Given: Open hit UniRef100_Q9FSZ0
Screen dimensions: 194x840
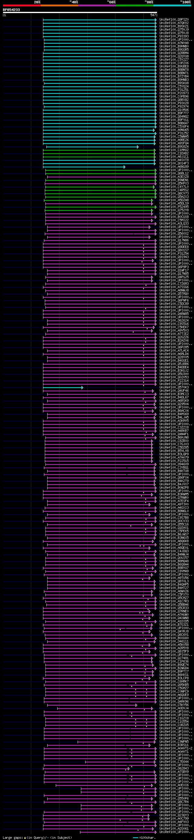Looking at the screenshot, I should tap(174, 19).
